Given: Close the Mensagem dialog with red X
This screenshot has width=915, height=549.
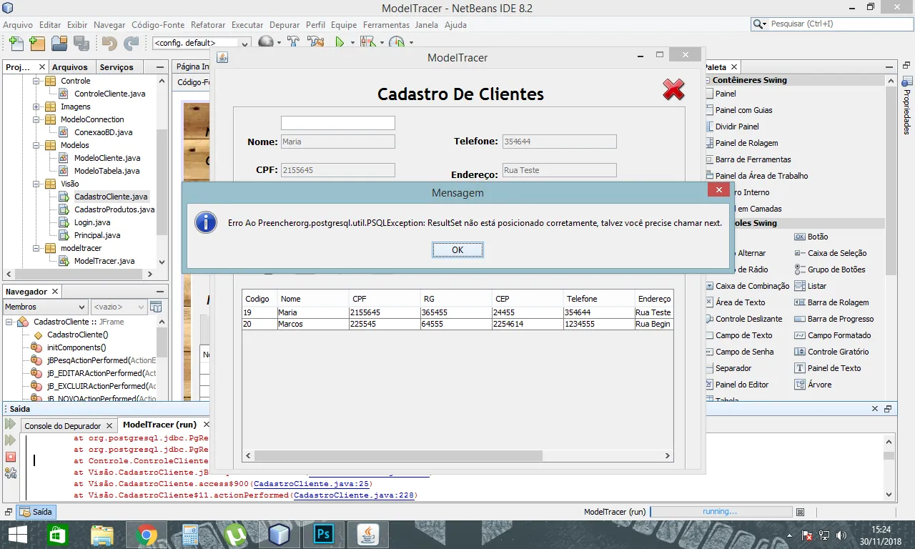Looking at the screenshot, I should point(718,190).
